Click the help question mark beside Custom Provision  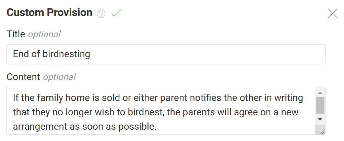click(101, 14)
